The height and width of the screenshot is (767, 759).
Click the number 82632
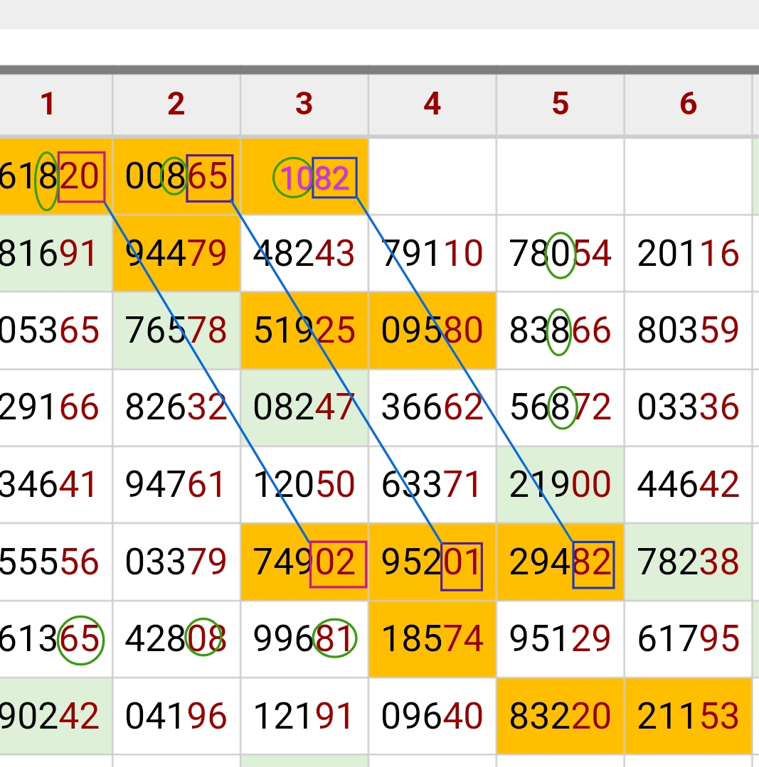(x=176, y=407)
